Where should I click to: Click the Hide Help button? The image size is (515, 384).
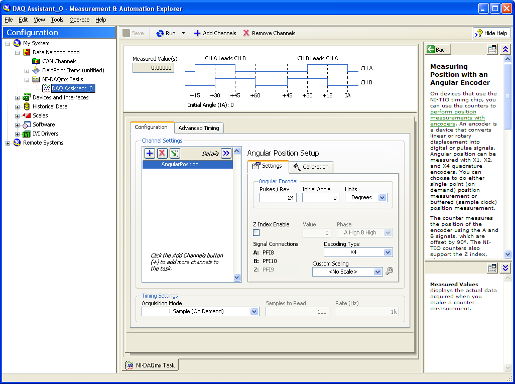[492, 33]
